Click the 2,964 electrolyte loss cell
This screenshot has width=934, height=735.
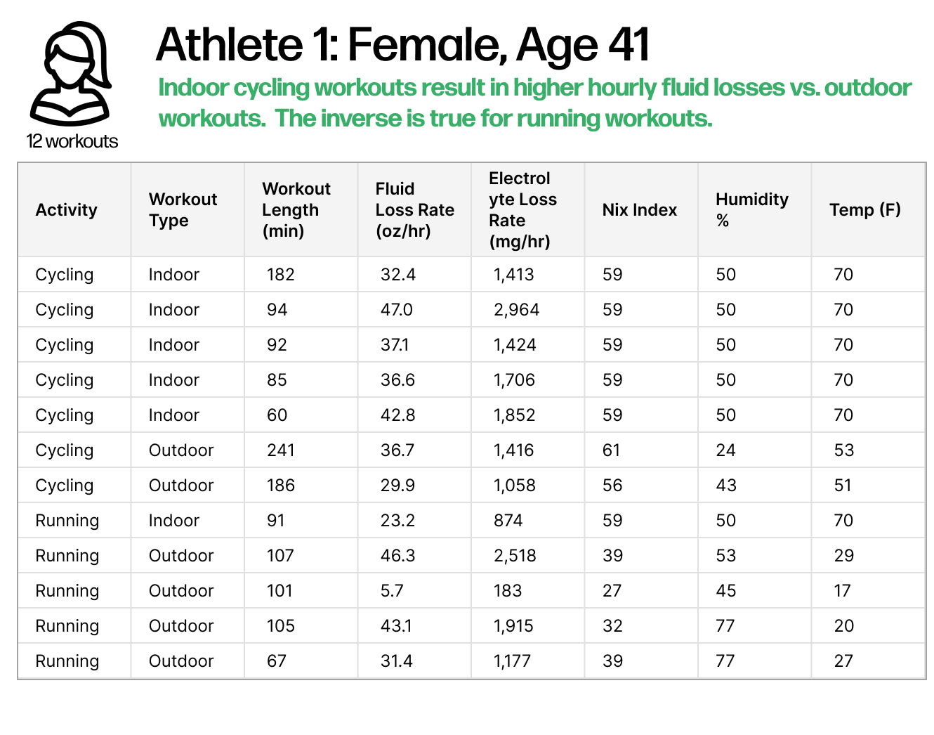(516, 310)
